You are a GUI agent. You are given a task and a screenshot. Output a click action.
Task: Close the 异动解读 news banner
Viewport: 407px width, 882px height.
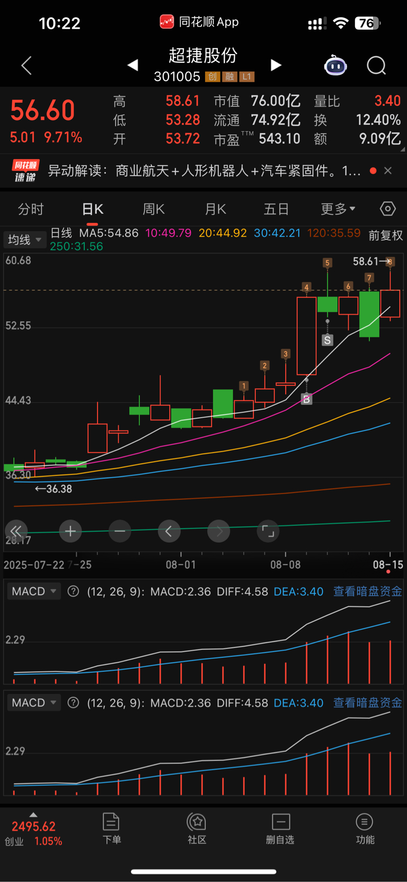(x=388, y=170)
